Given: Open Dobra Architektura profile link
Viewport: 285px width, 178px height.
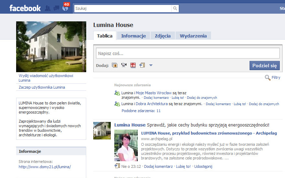Looking at the screenshot, I should coord(151,104).
